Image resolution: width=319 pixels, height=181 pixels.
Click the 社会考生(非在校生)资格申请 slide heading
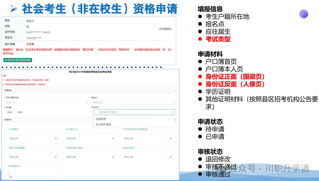100,9
